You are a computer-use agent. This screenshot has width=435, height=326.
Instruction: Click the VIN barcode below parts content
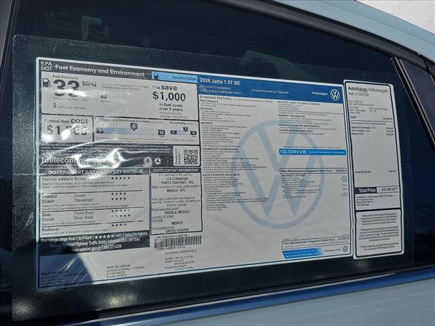tap(177, 242)
